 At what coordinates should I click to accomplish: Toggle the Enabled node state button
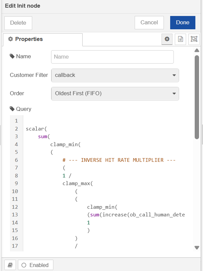[x=35, y=265]
